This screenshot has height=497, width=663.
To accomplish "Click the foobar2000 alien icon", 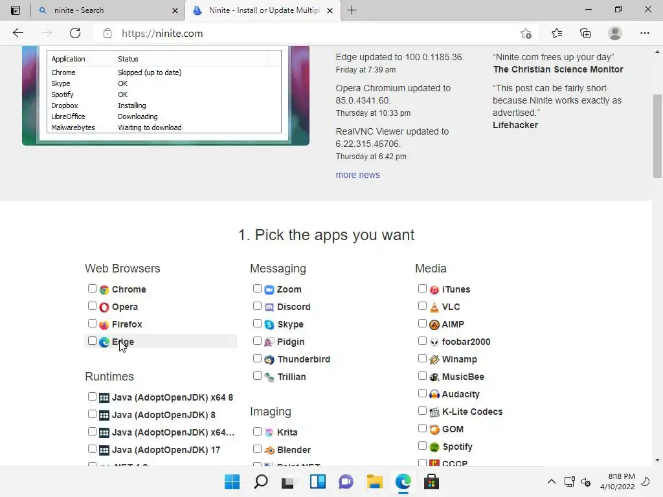I will tap(434, 342).
